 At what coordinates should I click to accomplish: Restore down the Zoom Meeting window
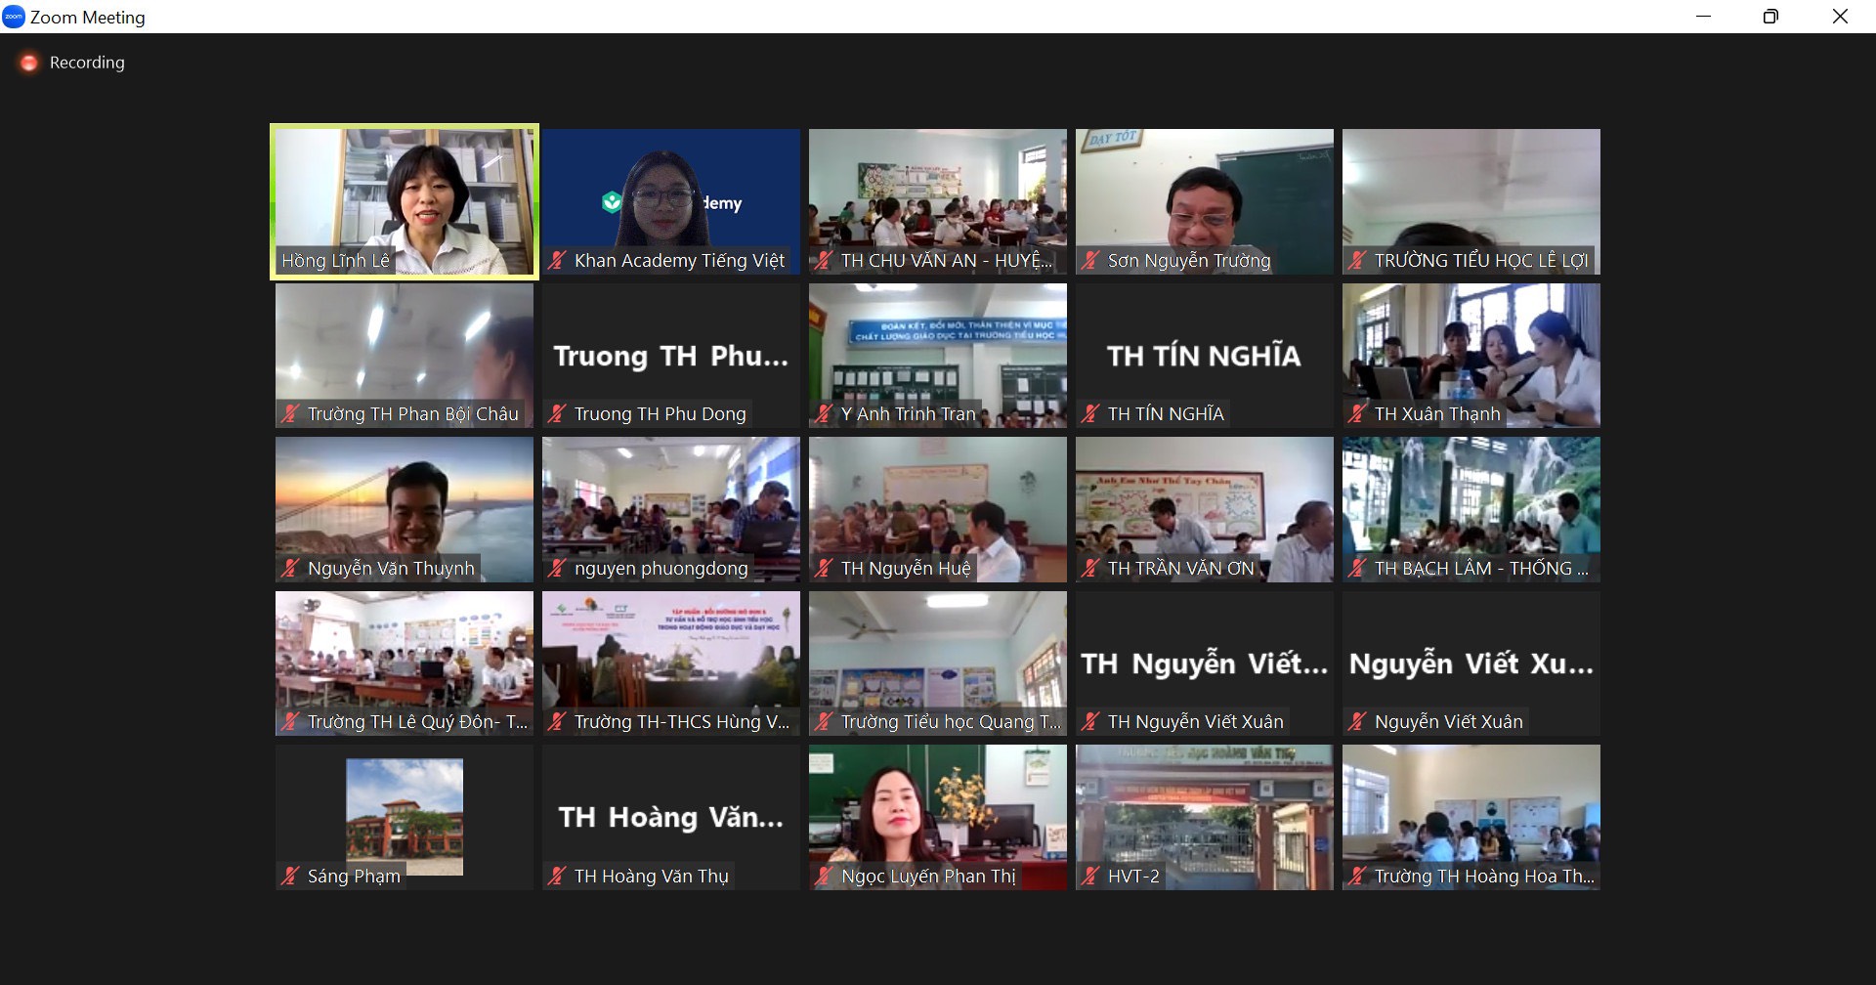pyautogui.click(x=1770, y=17)
